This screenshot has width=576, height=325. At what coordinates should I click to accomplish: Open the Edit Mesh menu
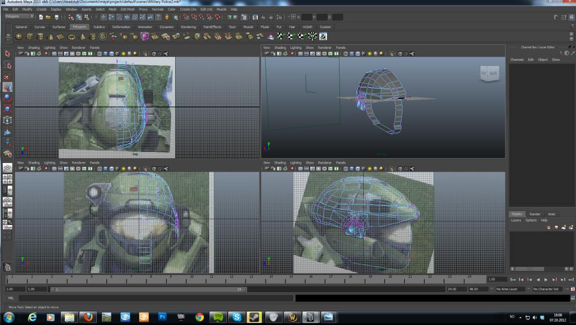(127, 9)
